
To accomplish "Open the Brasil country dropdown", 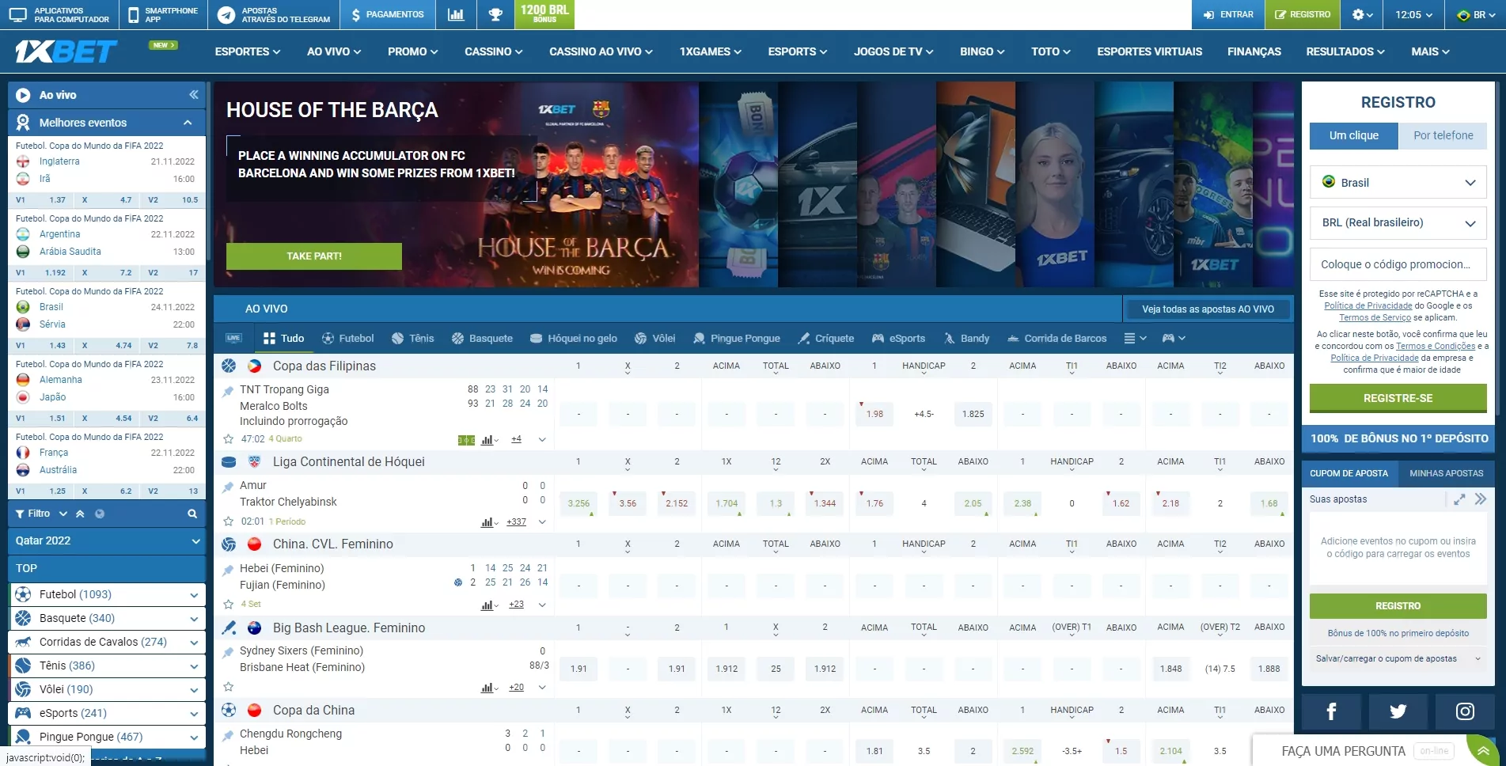I will [1398, 182].
